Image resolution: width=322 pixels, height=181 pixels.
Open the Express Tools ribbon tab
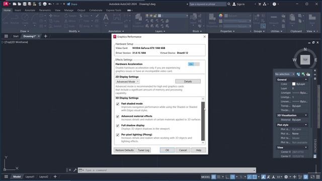tap(114, 10)
